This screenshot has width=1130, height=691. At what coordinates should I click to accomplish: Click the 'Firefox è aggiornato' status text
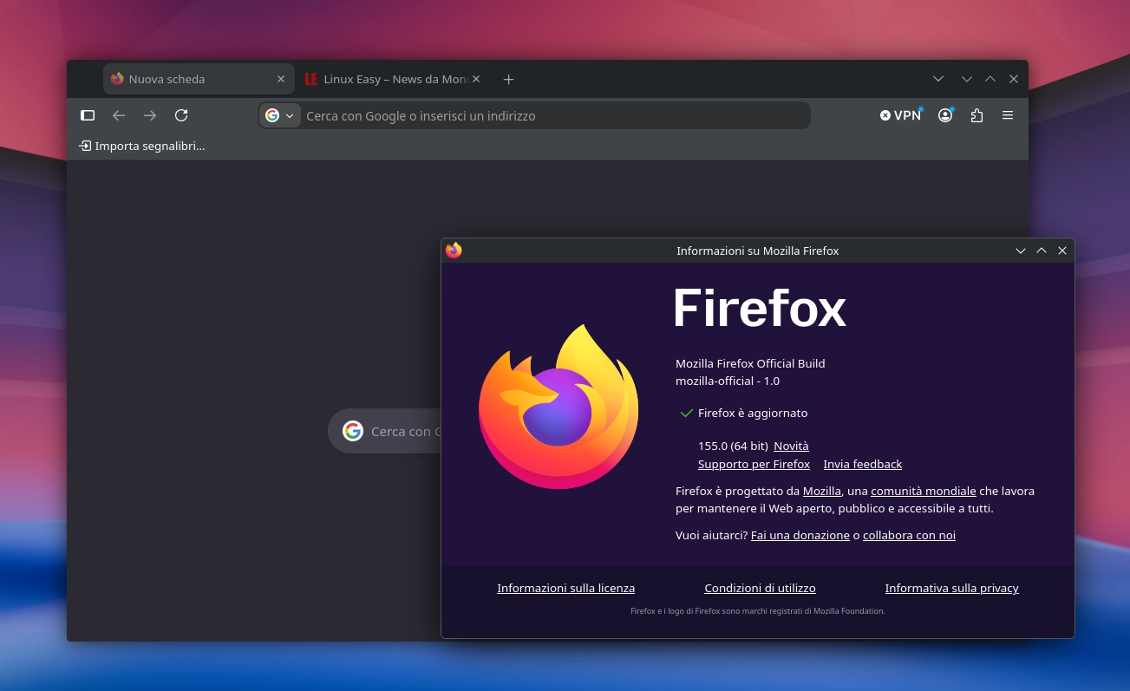click(753, 414)
